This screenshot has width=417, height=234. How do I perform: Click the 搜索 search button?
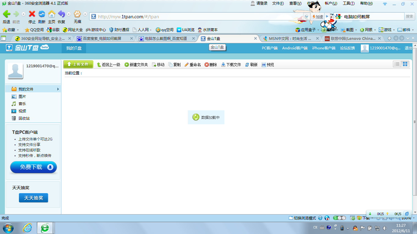409,16
